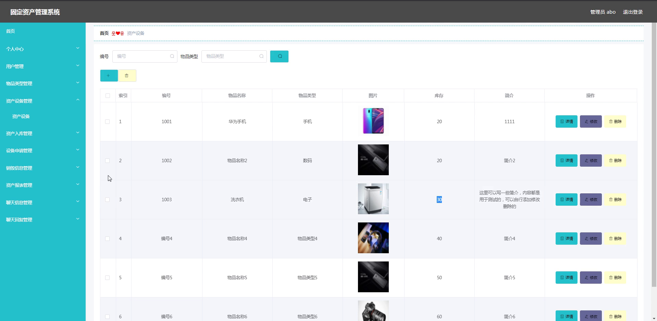This screenshot has height=321, width=657.
Task: Expand 资产入库管理 sidebar menu chevron
Action: (x=78, y=132)
